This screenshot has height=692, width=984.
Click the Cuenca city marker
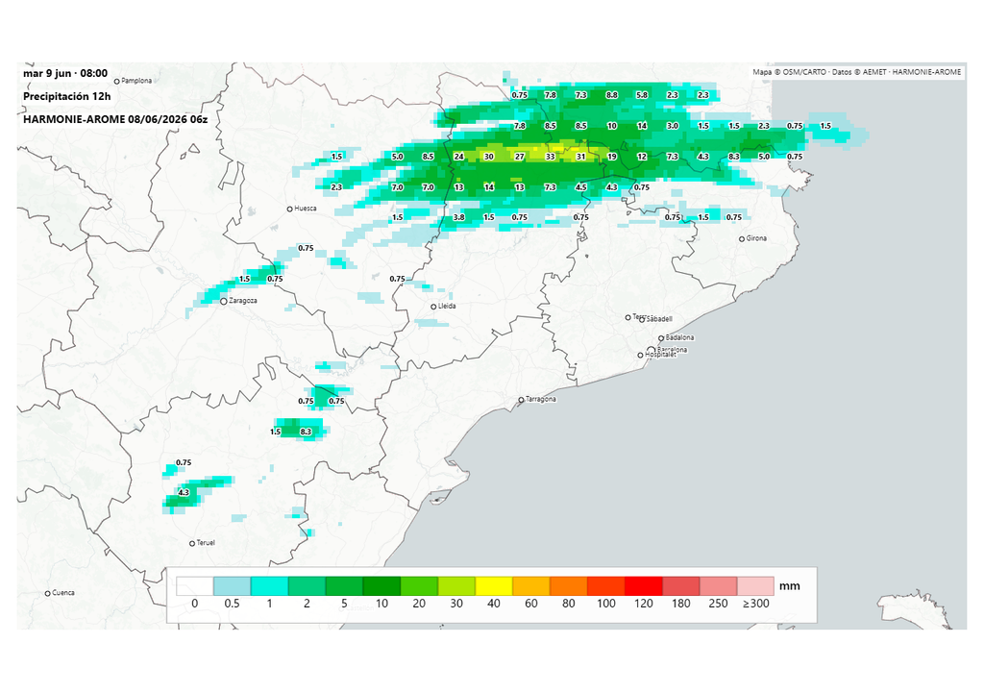[47, 593]
